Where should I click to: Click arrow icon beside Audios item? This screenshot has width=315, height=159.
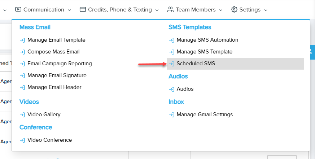tap(171, 89)
